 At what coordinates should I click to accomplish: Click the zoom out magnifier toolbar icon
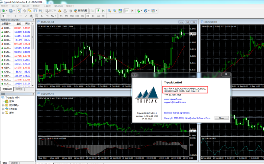click(x=115, y=11)
